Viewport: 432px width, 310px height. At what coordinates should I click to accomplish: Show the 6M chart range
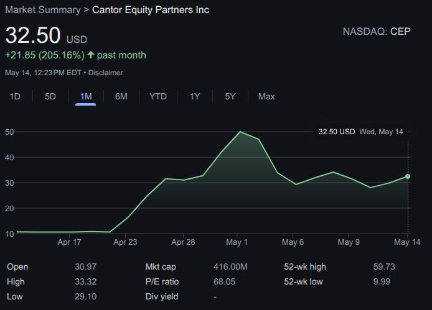pos(121,96)
